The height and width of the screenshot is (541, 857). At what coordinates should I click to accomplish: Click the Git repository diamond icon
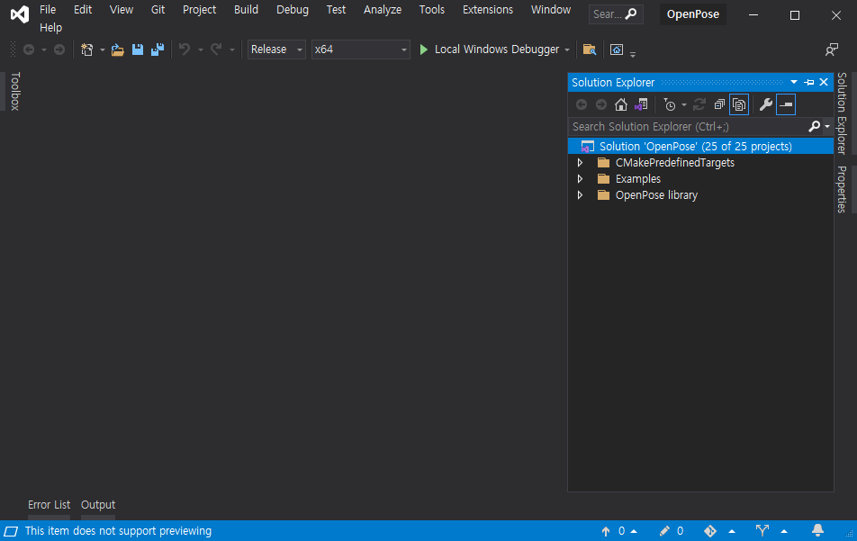tap(710, 531)
